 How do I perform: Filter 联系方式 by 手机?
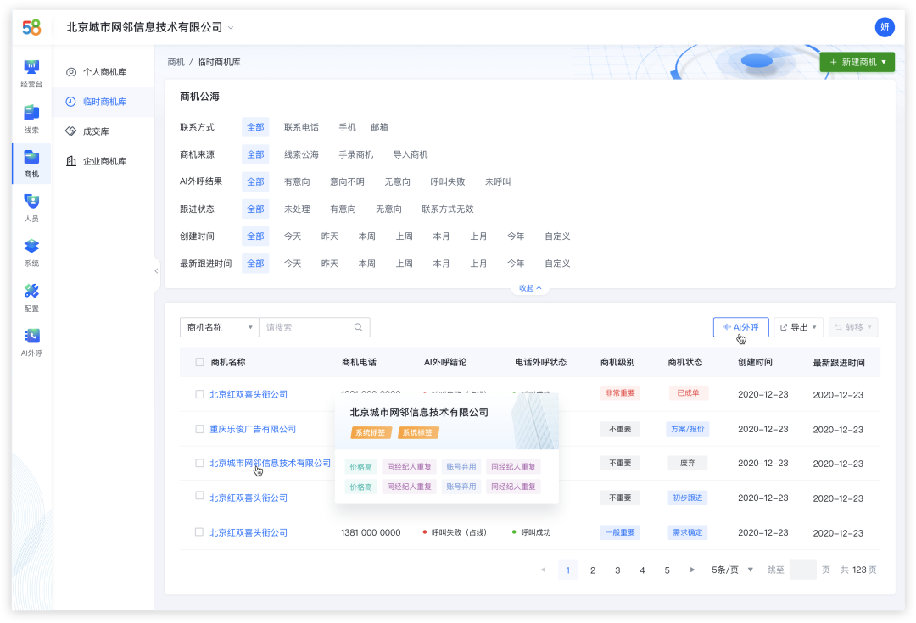tap(347, 127)
